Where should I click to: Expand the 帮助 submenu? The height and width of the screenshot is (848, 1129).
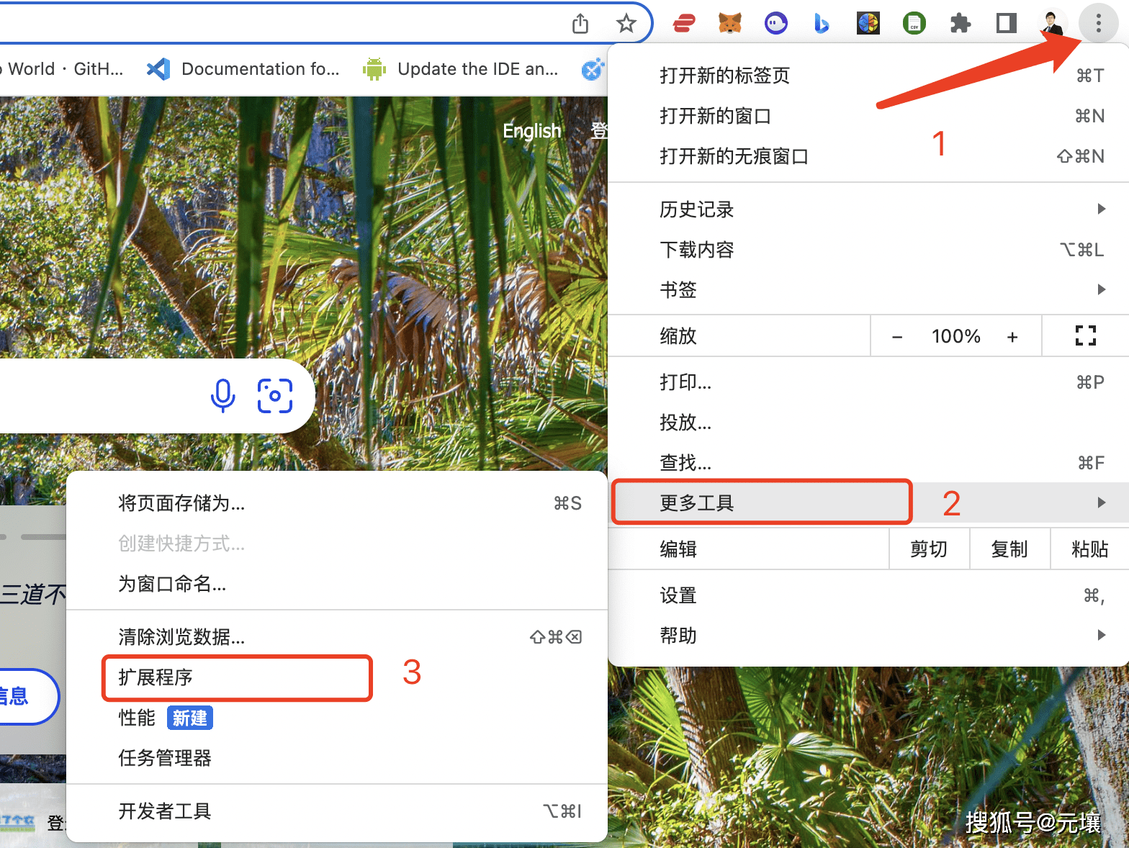coord(868,636)
